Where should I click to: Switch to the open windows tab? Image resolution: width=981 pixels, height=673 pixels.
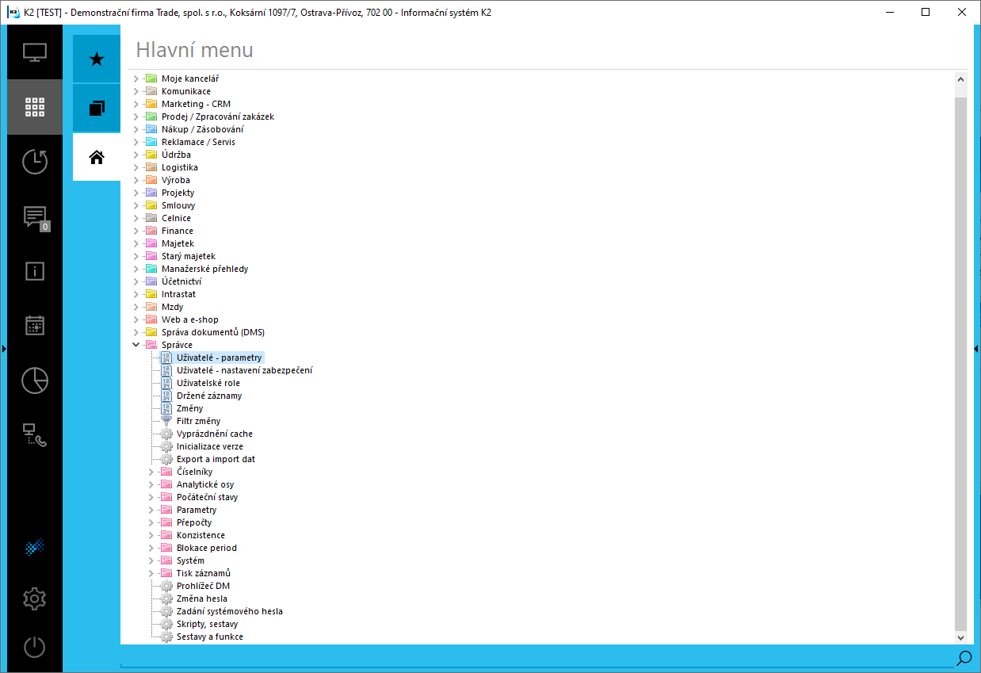97,108
